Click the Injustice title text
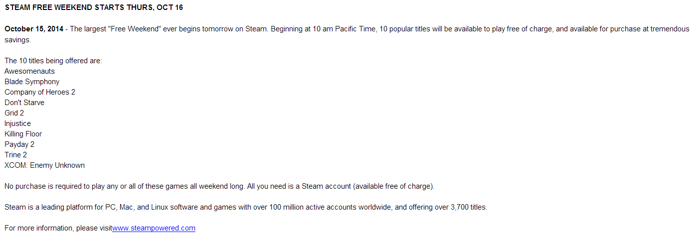Image resolution: width=694 pixels, height=238 pixels. pyautogui.click(x=17, y=123)
